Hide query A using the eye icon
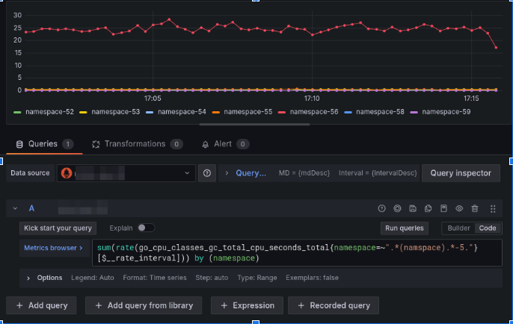This screenshot has height=324, width=513. click(459, 209)
